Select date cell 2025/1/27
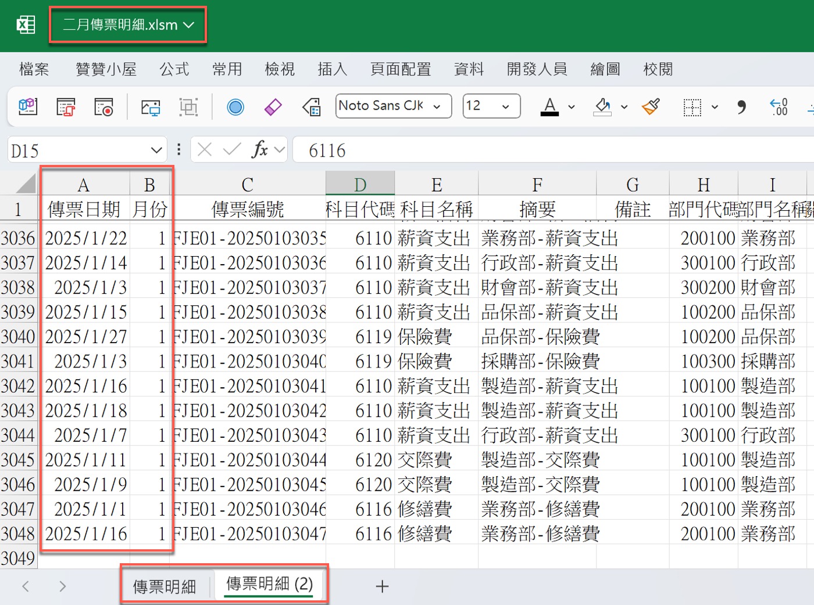814x605 pixels. [x=85, y=336]
